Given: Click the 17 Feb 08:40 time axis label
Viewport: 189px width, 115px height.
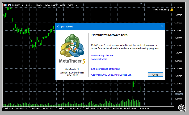Looking at the screenshot, I should pos(103,108).
